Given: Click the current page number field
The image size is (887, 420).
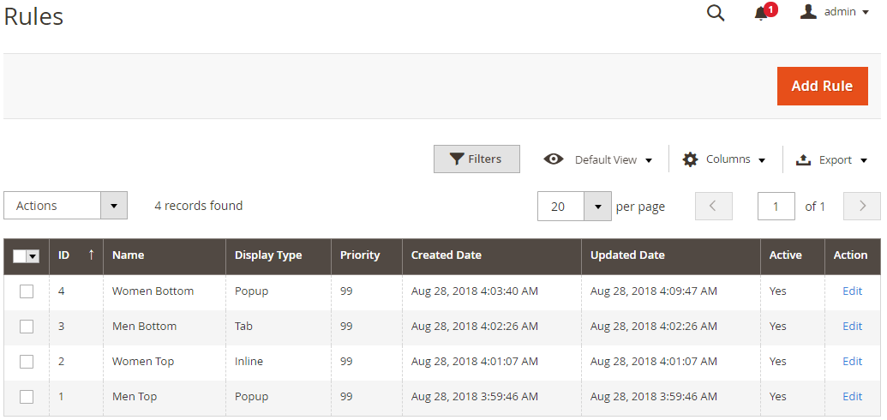Looking at the screenshot, I should [776, 206].
